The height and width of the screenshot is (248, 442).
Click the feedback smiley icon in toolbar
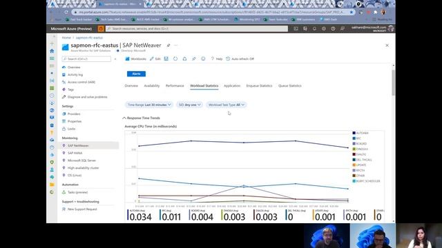click(203, 59)
